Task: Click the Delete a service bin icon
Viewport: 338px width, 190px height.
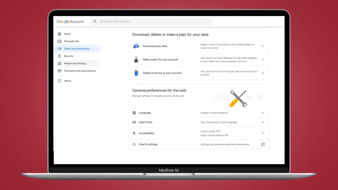Action: 136,73
